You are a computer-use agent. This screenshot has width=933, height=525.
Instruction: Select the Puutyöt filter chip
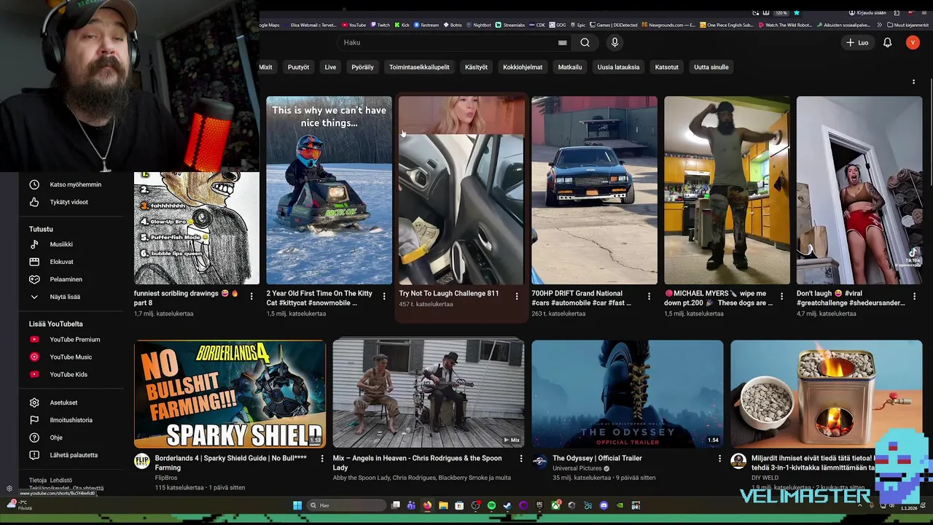point(298,67)
